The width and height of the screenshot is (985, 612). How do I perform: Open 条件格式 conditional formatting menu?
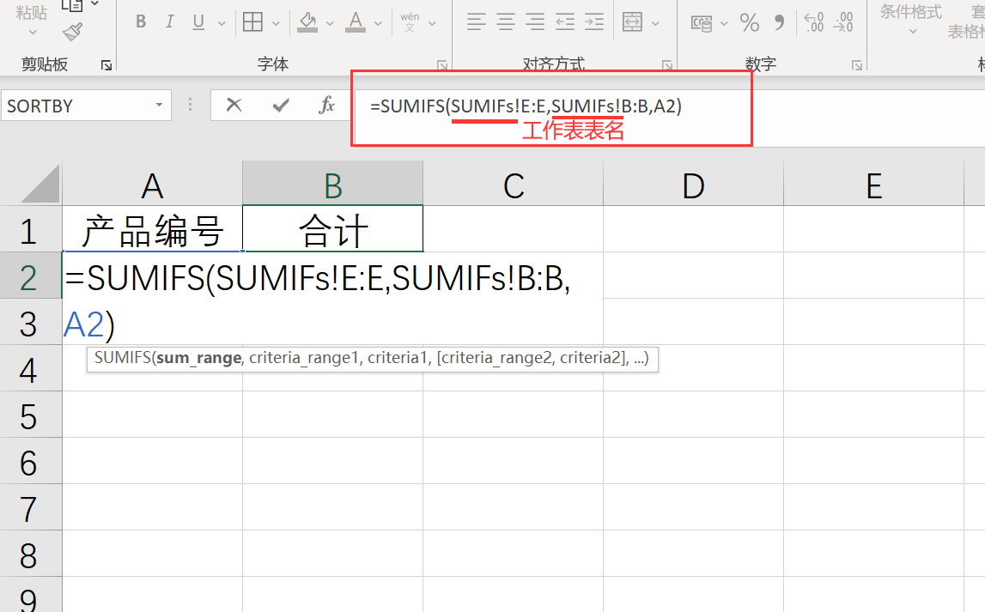[x=911, y=20]
